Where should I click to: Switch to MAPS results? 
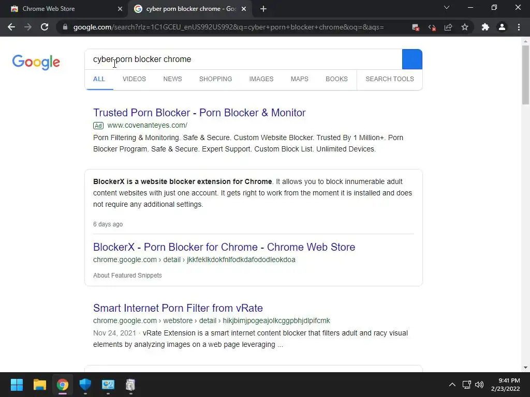tap(300, 79)
